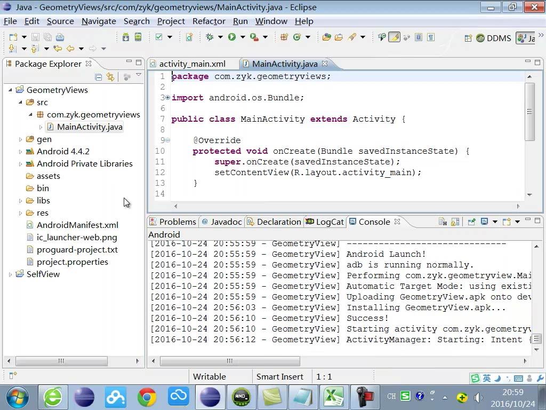Image resolution: width=546 pixels, height=410 pixels.
Task: Click the New Java Package icon
Action: tap(284, 37)
